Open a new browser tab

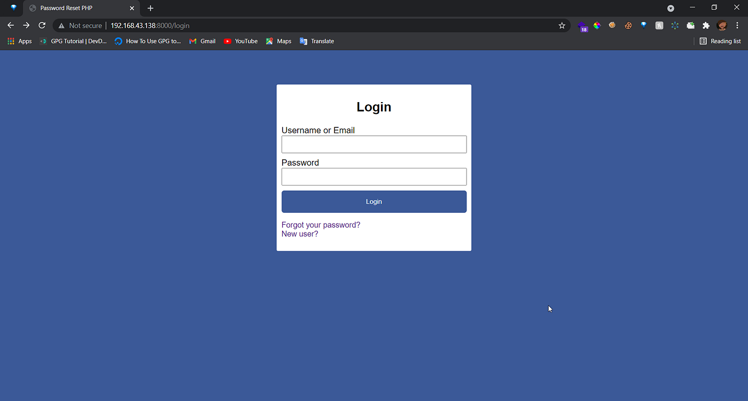[x=150, y=8]
